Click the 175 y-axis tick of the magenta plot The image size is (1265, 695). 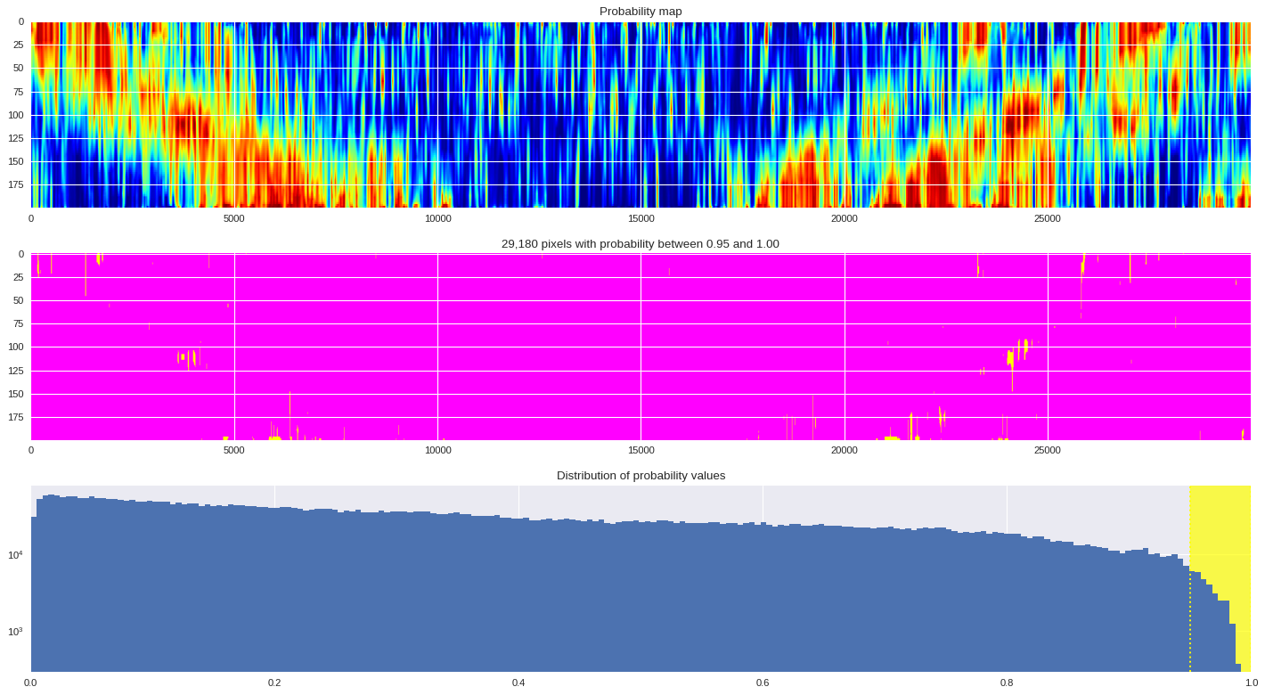pos(15,417)
